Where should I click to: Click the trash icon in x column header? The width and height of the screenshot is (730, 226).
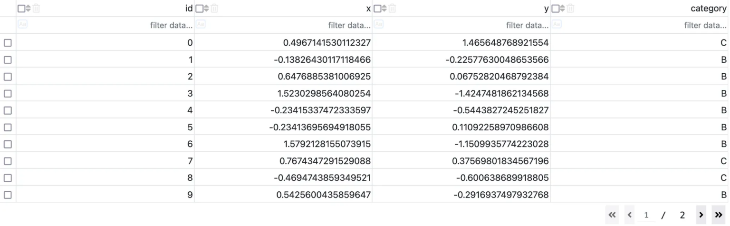(215, 9)
